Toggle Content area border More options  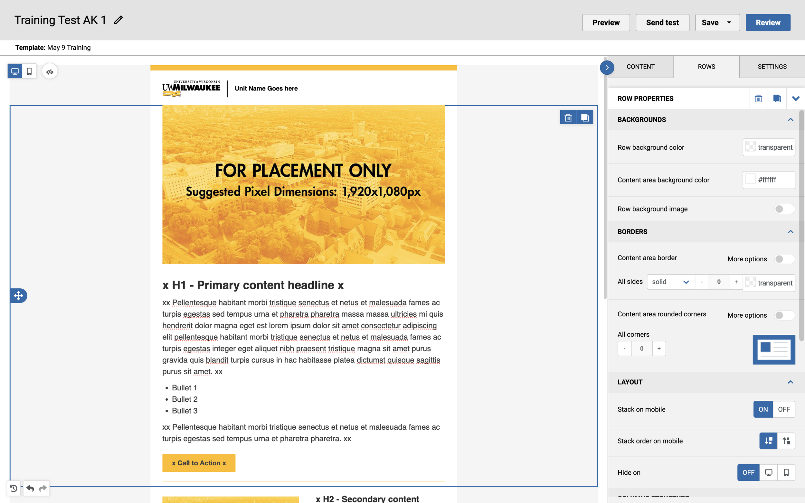[x=784, y=259]
